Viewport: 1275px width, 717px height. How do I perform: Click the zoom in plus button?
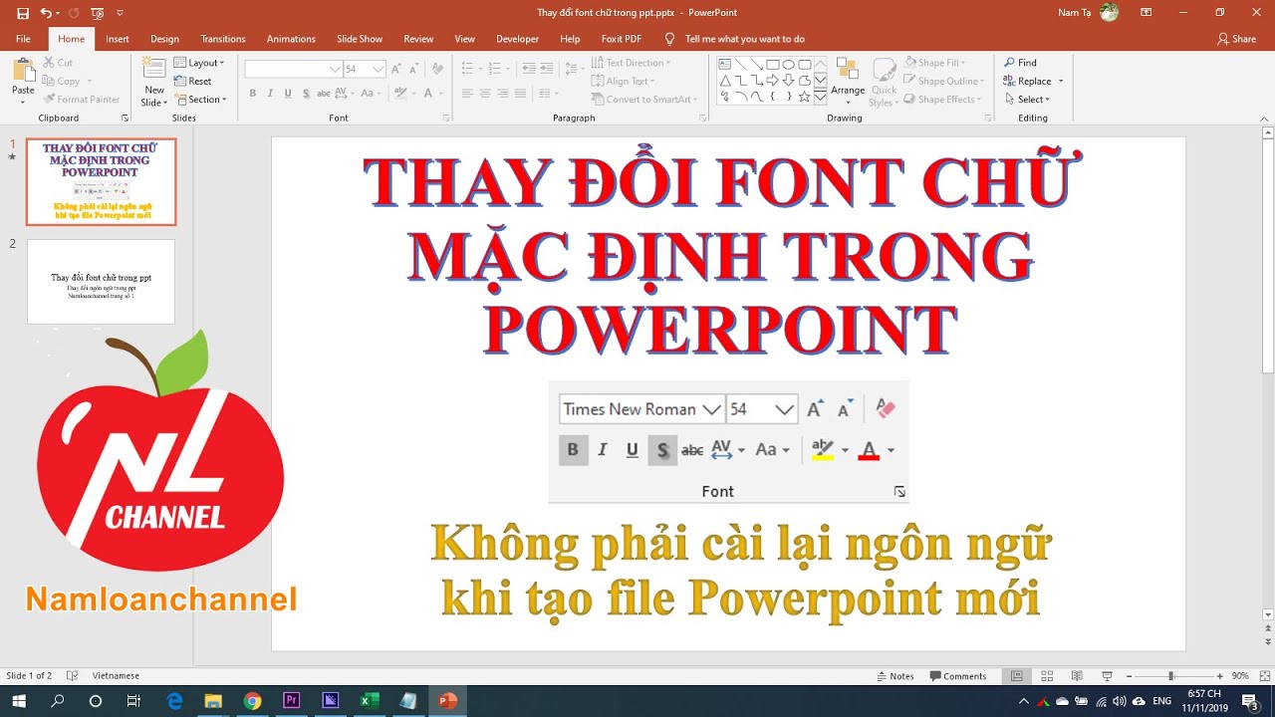(1219, 676)
